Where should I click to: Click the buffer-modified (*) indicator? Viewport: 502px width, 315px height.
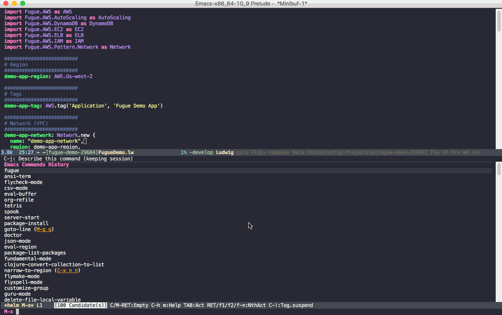(476, 152)
